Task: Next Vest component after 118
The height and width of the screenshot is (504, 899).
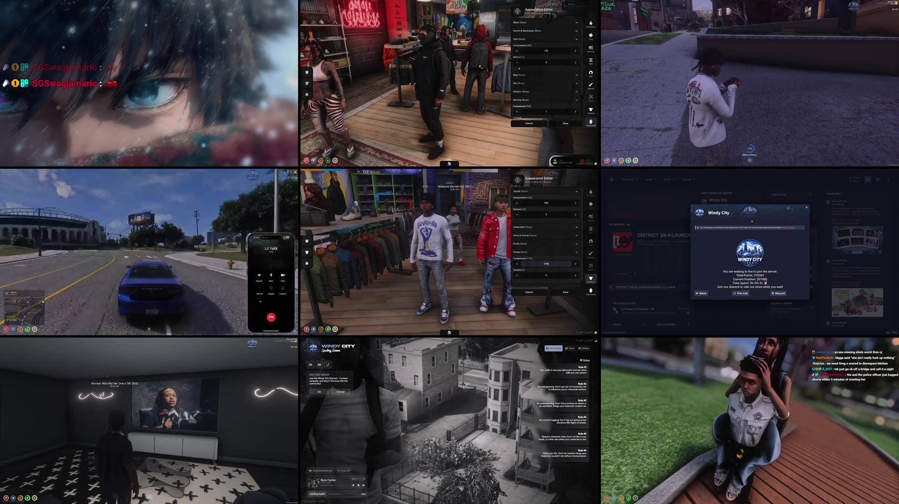Action: click(x=576, y=51)
